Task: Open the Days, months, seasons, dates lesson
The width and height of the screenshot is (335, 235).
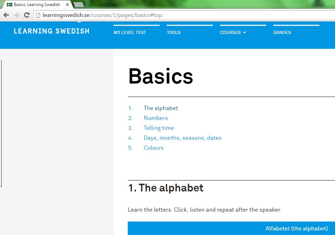Action: pos(183,138)
